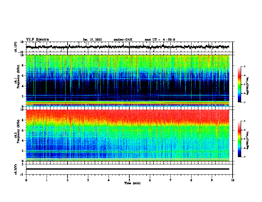
Task: Click the ch.2 colorbar "log(PSD)" axis title
Action: pyautogui.click(x=247, y=140)
